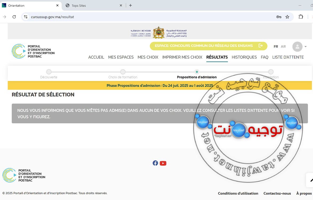Open the YouTube channel icon
Image resolution: width=313 pixels, height=200 pixels.
[163, 163]
